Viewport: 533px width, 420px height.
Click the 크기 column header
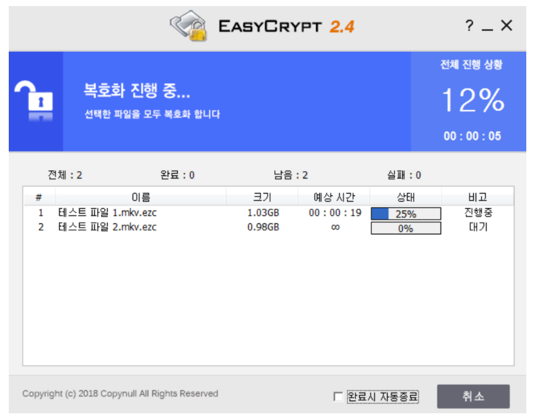[x=262, y=197]
